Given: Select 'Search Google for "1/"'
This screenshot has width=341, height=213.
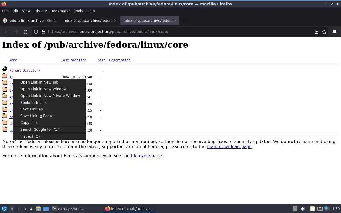Looking at the screenshot, I should (49, 129).
